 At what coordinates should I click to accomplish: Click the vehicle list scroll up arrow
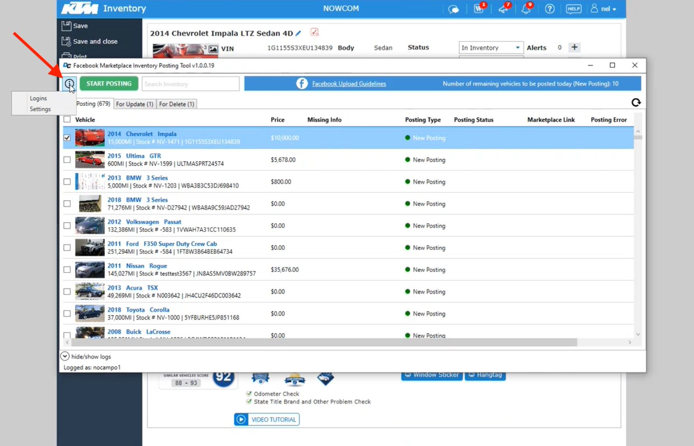[638, 131]
